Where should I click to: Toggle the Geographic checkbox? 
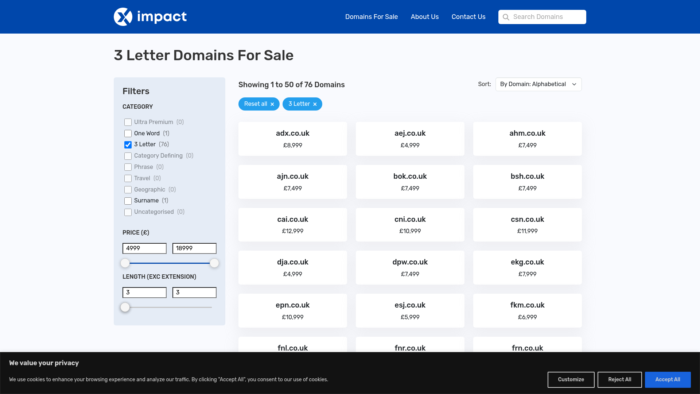click(128, 190)
